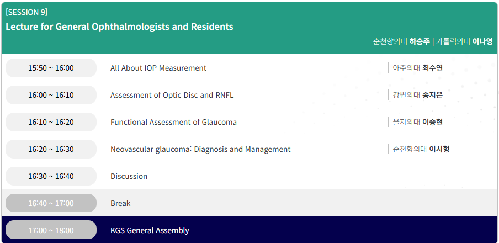Image resolution: width=499 pixels, height=243 pixels.
Task: Open Functional Assessment of Glaucoma lecture
Action: click(173, 122)
